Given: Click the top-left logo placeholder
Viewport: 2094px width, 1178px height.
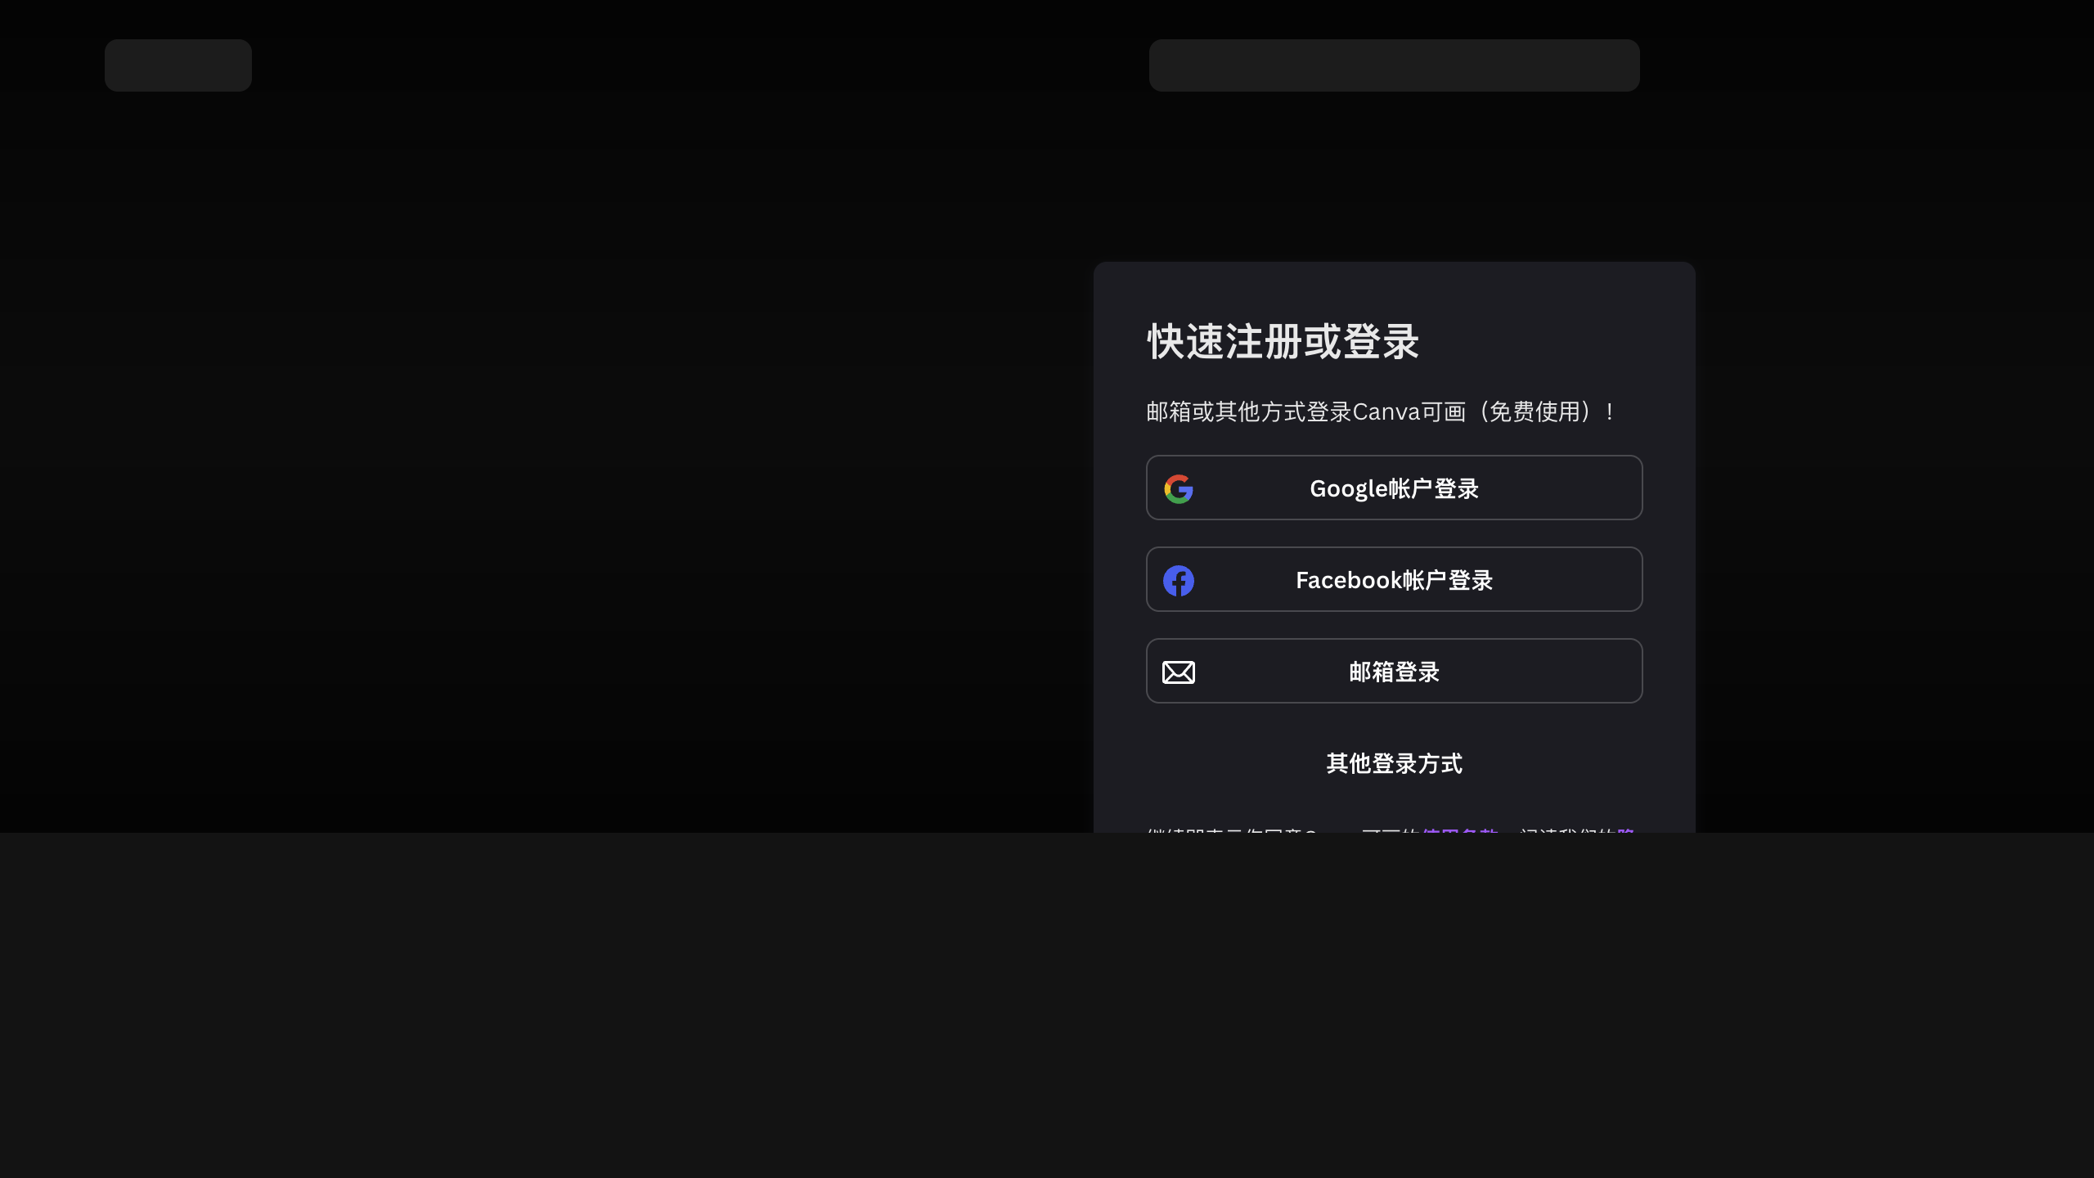Looking at the screenshot, I should click(178, 65).
